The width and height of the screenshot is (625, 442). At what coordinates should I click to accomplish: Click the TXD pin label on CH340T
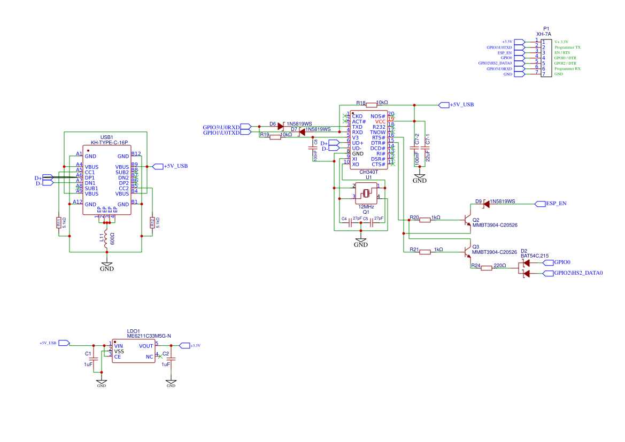(x=357, y=127)
